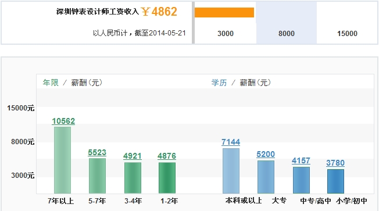The width and height of the screenshot is (379, 211).
Task: Click the ¥4862 salary figure
Action: click(x=159, y=12)
